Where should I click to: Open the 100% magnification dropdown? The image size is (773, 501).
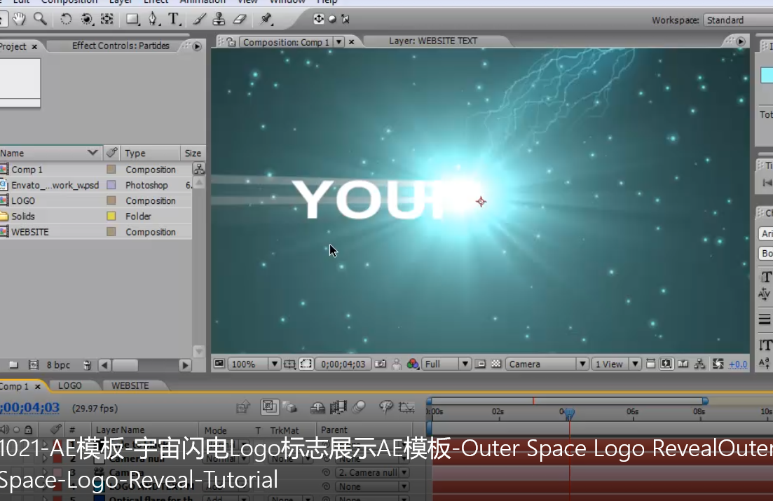(x=254, y=364)
